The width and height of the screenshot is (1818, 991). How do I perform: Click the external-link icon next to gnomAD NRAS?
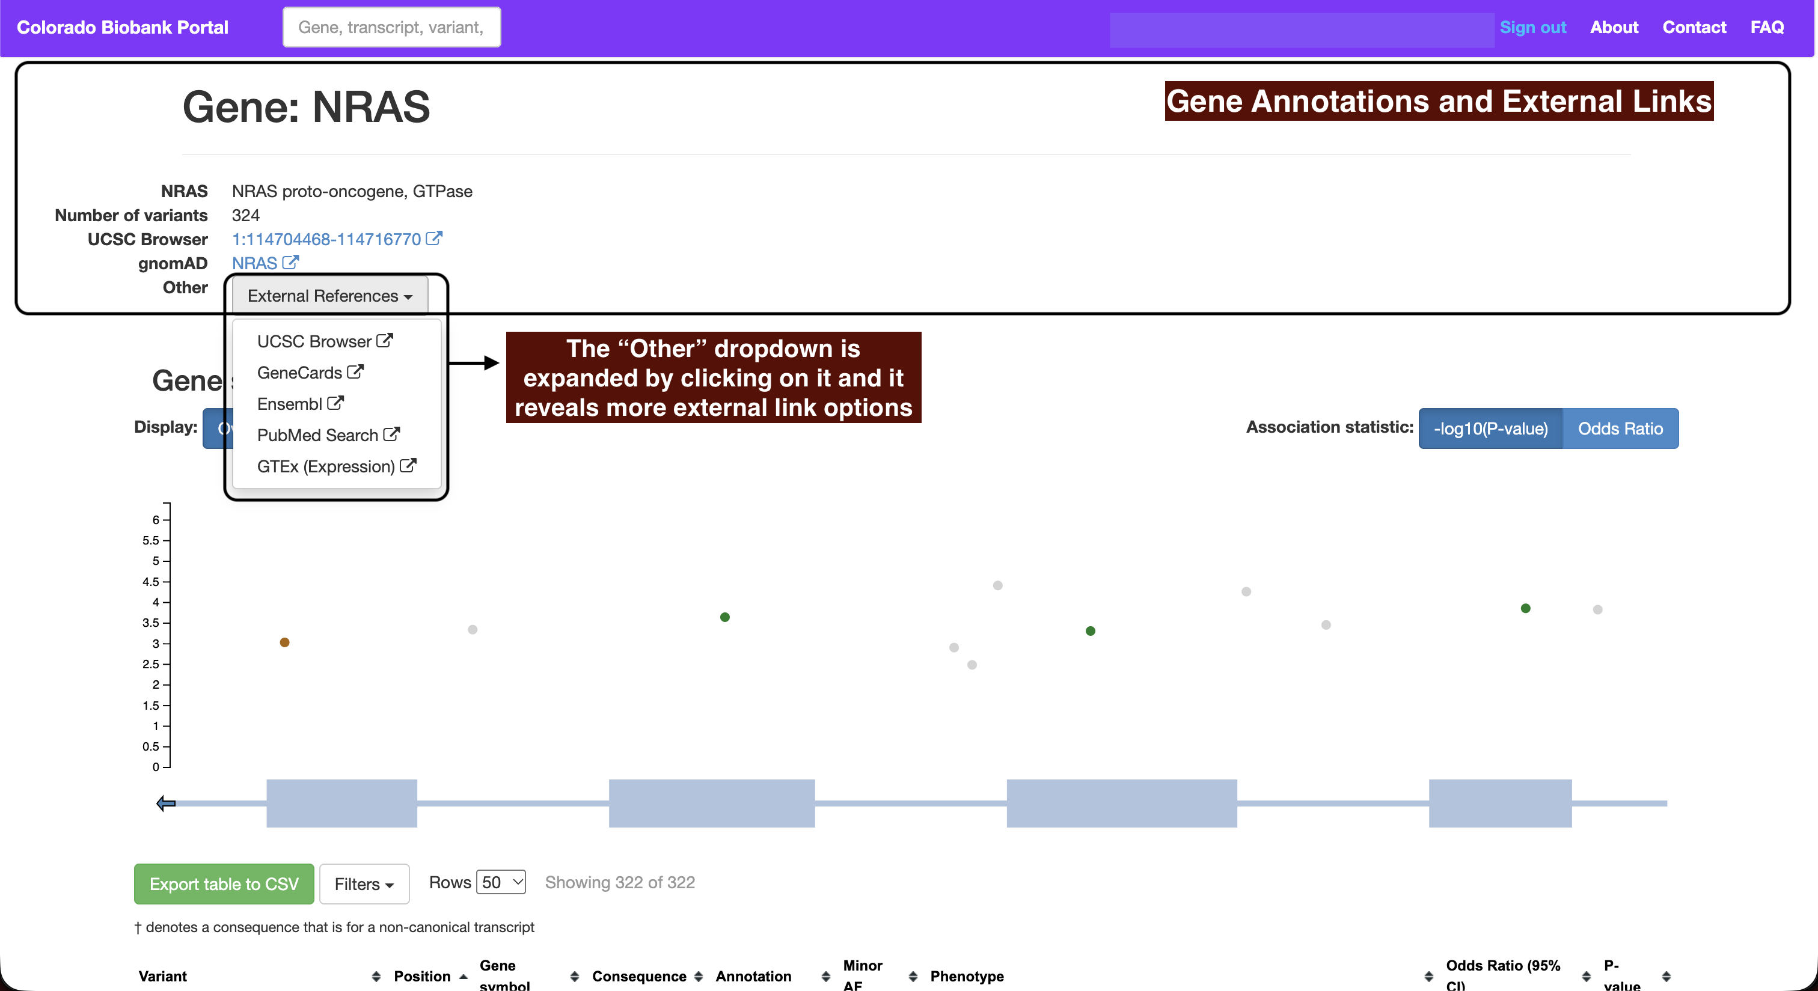coord(290,263)
